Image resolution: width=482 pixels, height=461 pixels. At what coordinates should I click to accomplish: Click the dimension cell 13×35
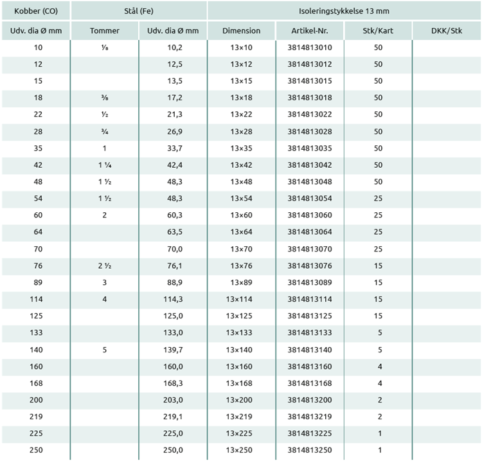coord(241,149)
